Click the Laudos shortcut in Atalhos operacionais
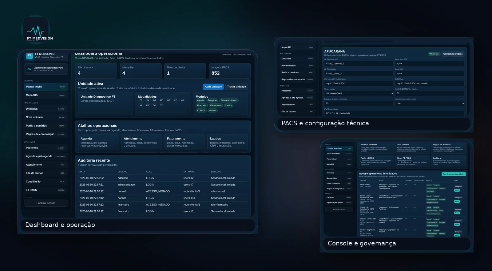This screenshot has height=271, width=492. tap(228, 142)
